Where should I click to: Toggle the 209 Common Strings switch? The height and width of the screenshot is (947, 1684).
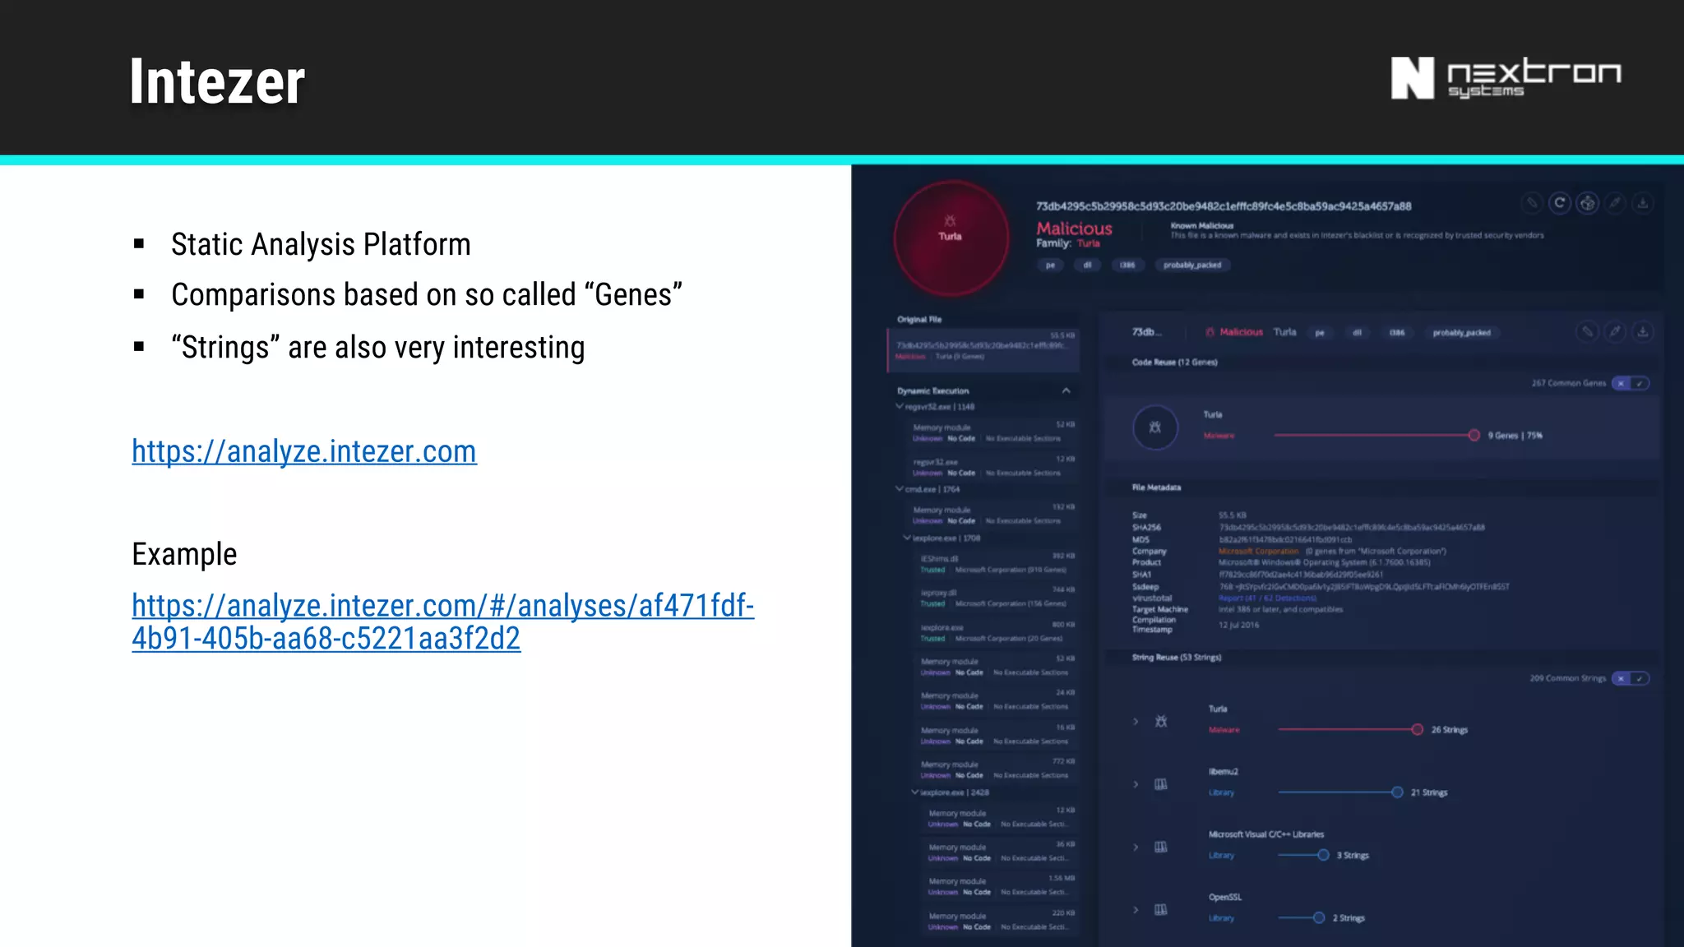[1630, 678]
